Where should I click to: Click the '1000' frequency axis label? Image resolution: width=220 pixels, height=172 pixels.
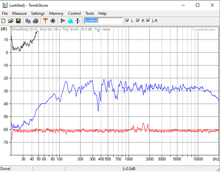(129, 159)
